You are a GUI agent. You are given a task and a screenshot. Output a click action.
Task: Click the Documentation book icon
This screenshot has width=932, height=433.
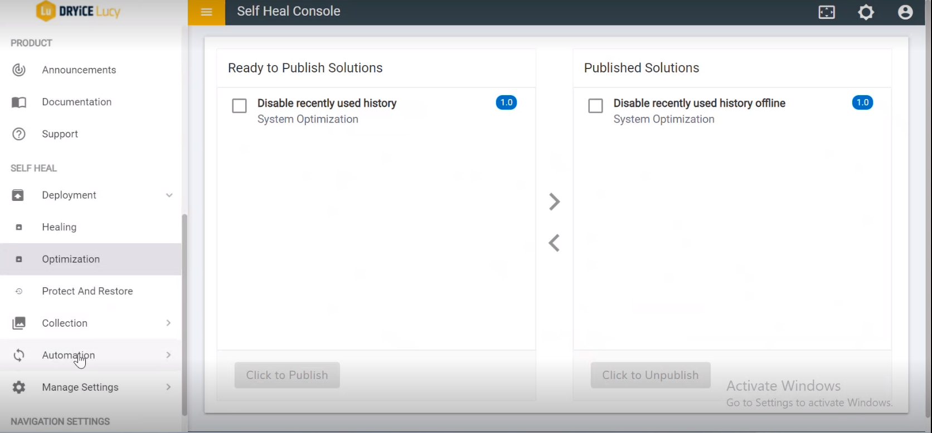[x=19, y=102]
